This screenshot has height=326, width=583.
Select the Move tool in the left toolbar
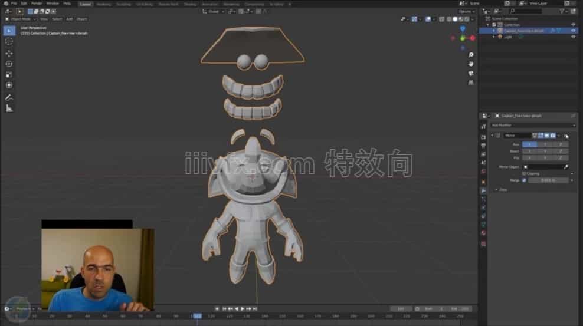coord(9,53)
